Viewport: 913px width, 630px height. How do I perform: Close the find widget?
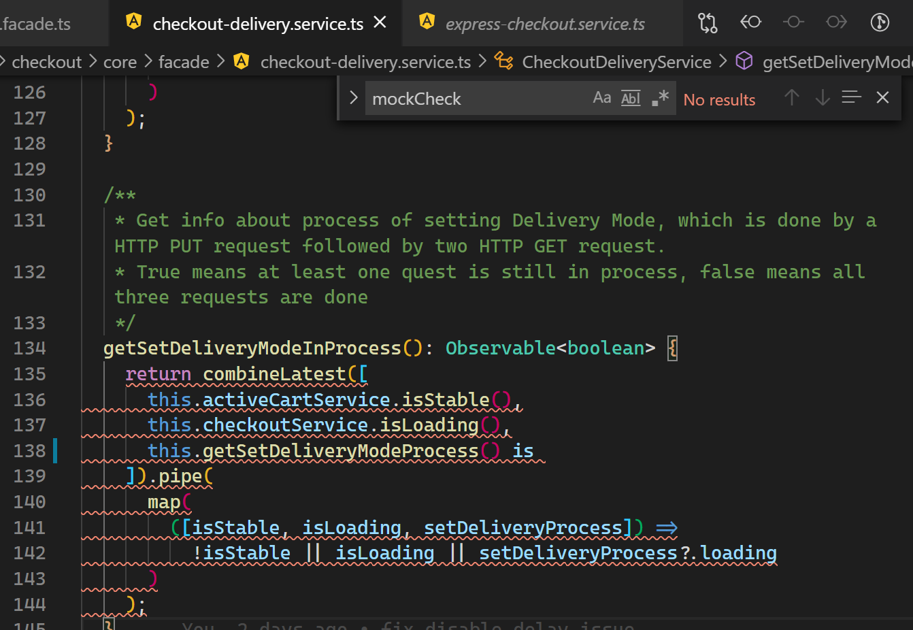click(882, 98)
